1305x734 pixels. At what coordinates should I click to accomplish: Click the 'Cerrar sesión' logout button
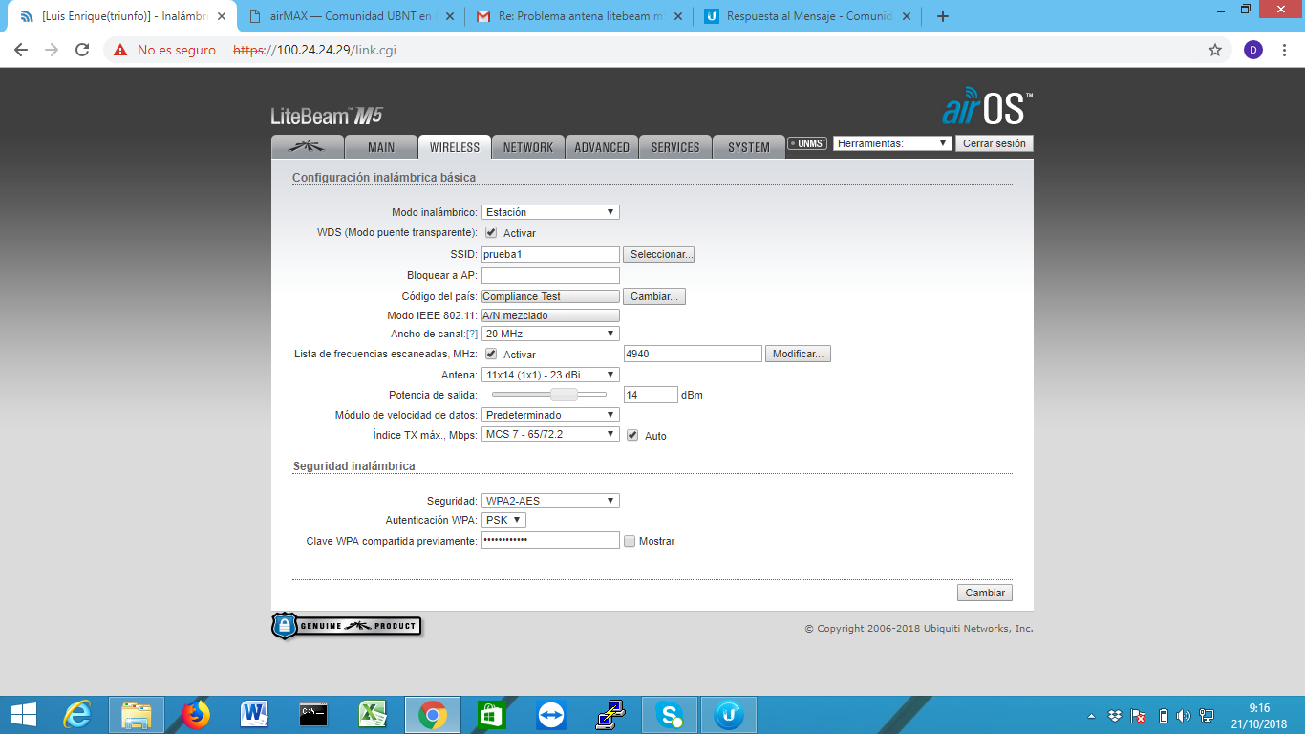pos(995,143)
